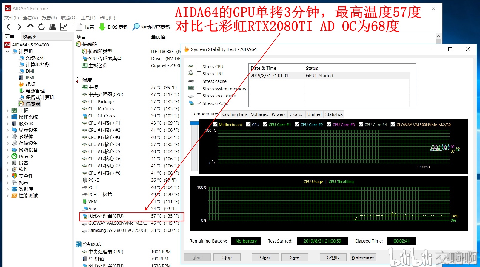Click 图形处理器(GPU) temperature row
480x267 pixels.
(131, 216)
